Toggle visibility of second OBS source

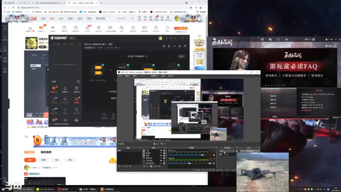[x=161, y=153]
